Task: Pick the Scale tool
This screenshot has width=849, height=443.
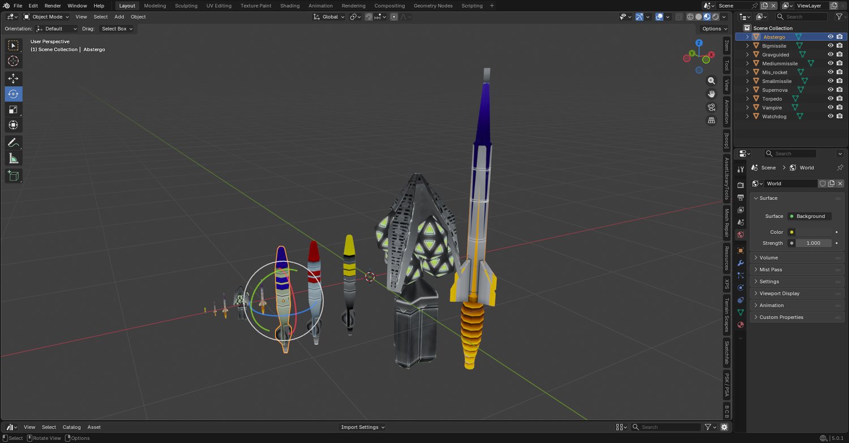Action: [x=14, y=109]
